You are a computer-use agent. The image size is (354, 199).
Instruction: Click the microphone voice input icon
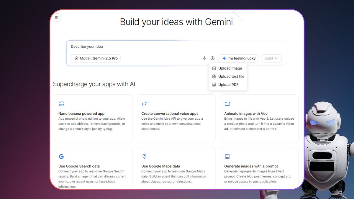(x=204, y=58)
